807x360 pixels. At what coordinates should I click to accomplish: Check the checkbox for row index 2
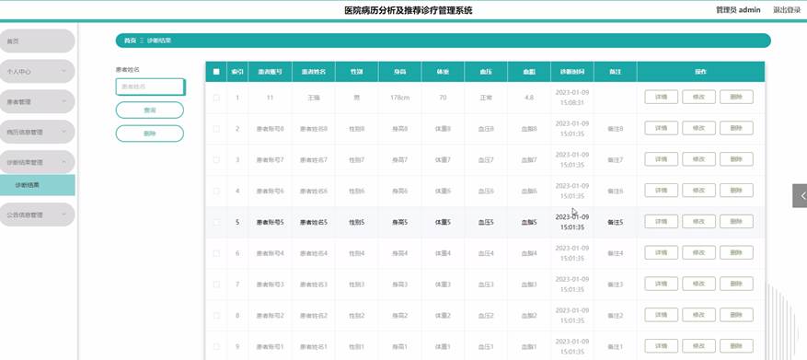[216, 128]
